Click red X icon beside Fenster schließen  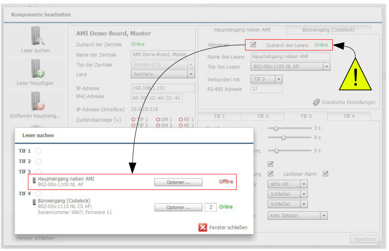203,227
